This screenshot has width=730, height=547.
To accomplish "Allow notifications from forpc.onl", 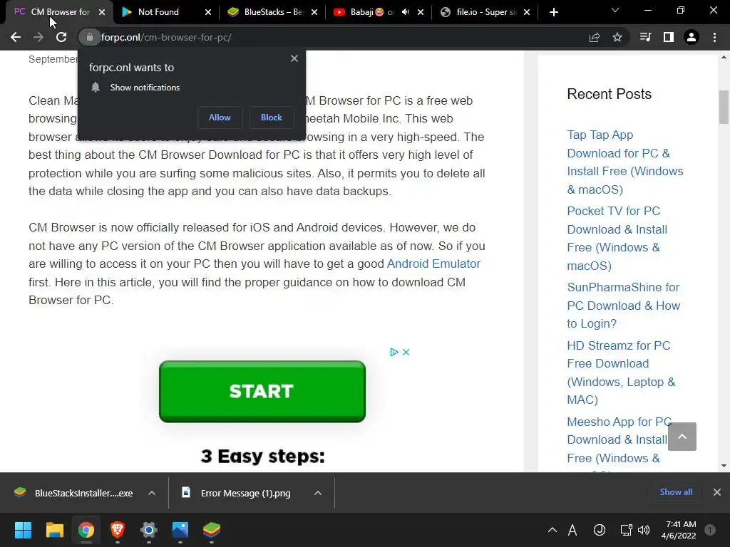I will 220,118.
